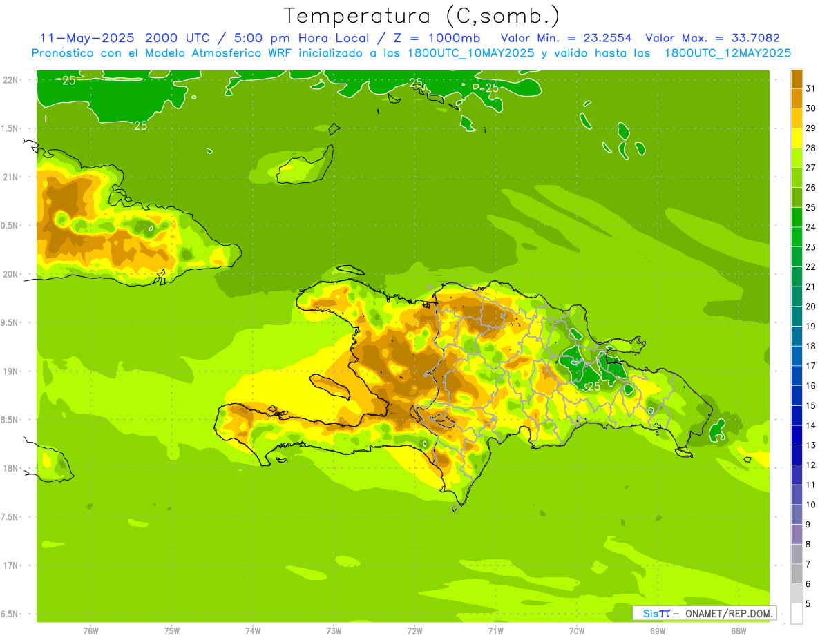Click legend value 31 on the color scale
Image resolution: width=829 pixels, height=640 pixels.
point(811,88)
